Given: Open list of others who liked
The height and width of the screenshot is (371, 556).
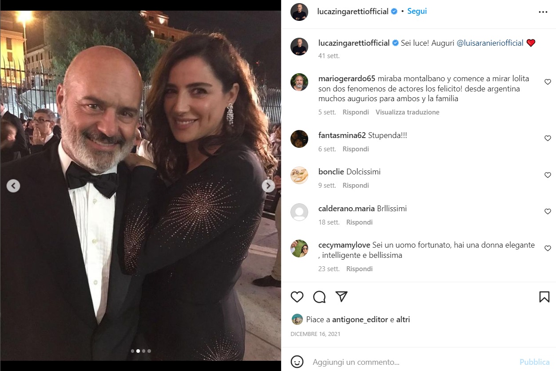Looking at the screenshot, I should pos(403,320).
